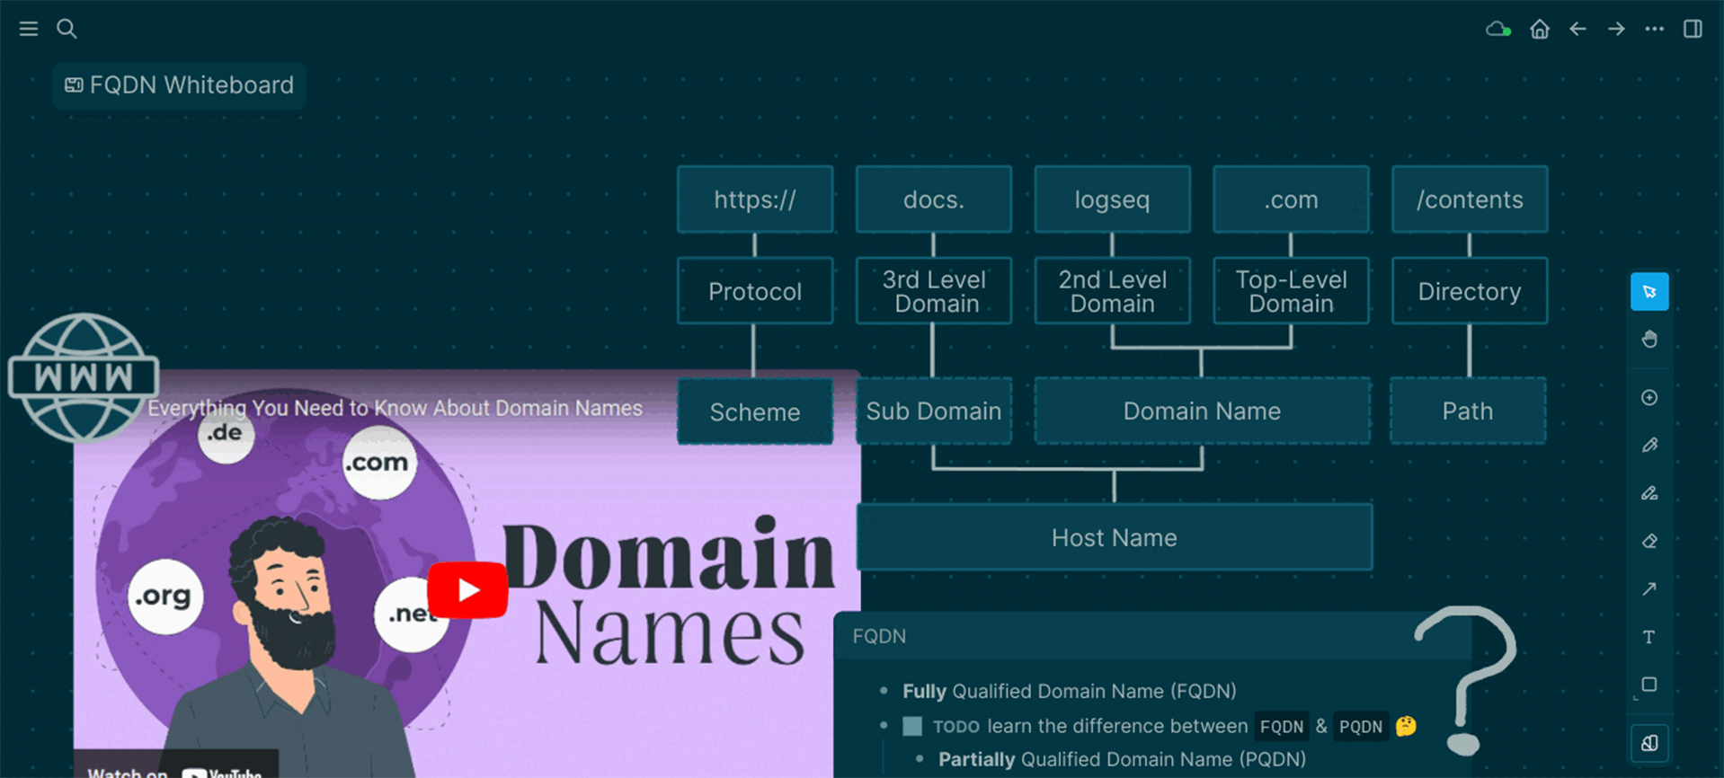Open the search magnifier icon
This screenshot has width=1724, height=778.
tap(67, 29)
